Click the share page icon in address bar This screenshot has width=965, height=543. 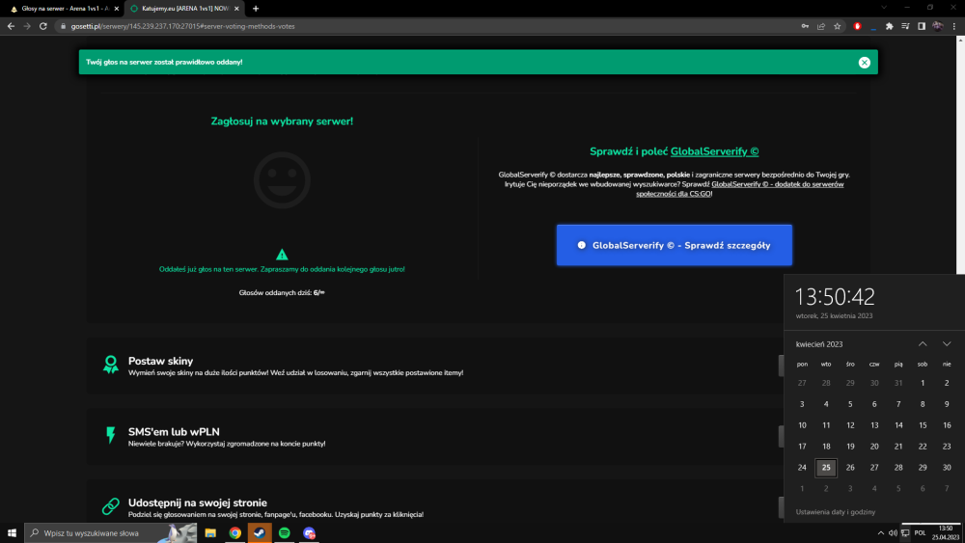click(821, 26)
